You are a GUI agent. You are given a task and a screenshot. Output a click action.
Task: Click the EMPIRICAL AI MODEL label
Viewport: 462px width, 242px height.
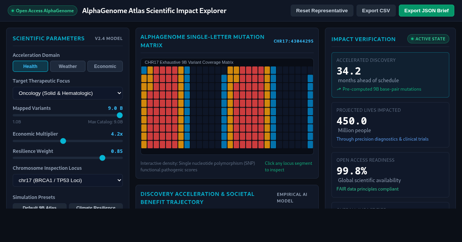292,197
